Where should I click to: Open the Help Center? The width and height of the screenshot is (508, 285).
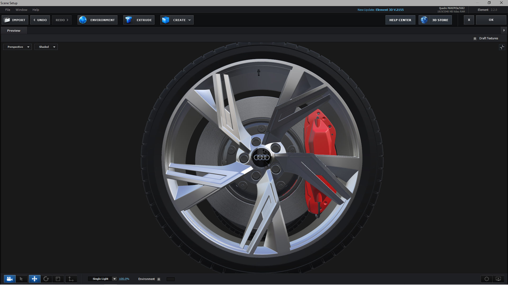tap(400, 20)
